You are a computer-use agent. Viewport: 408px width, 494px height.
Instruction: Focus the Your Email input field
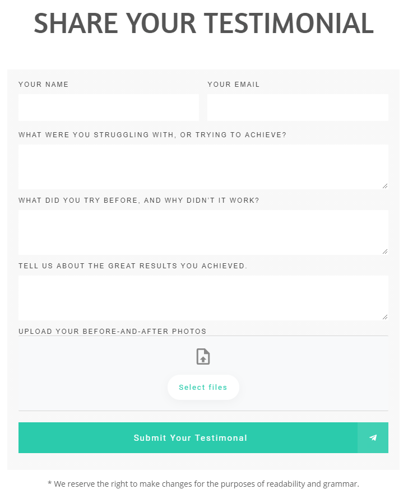(x=298, y=108)
